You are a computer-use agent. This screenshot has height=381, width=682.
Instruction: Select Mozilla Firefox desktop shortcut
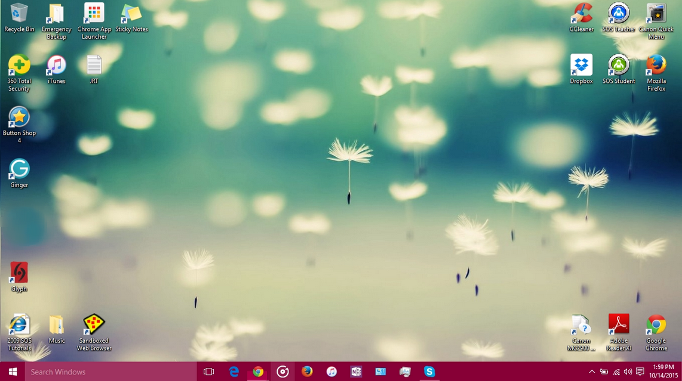[x=656, y=73]
